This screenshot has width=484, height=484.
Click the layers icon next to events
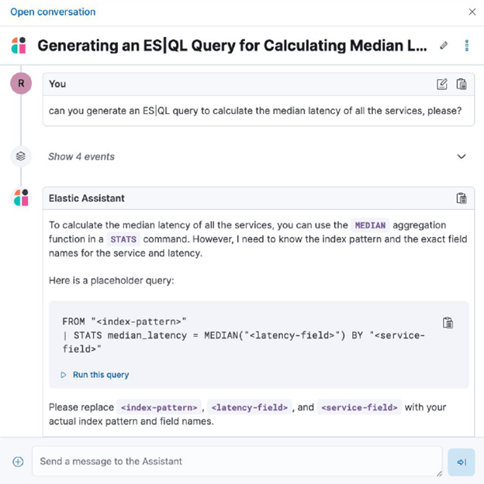coord(21,156)
